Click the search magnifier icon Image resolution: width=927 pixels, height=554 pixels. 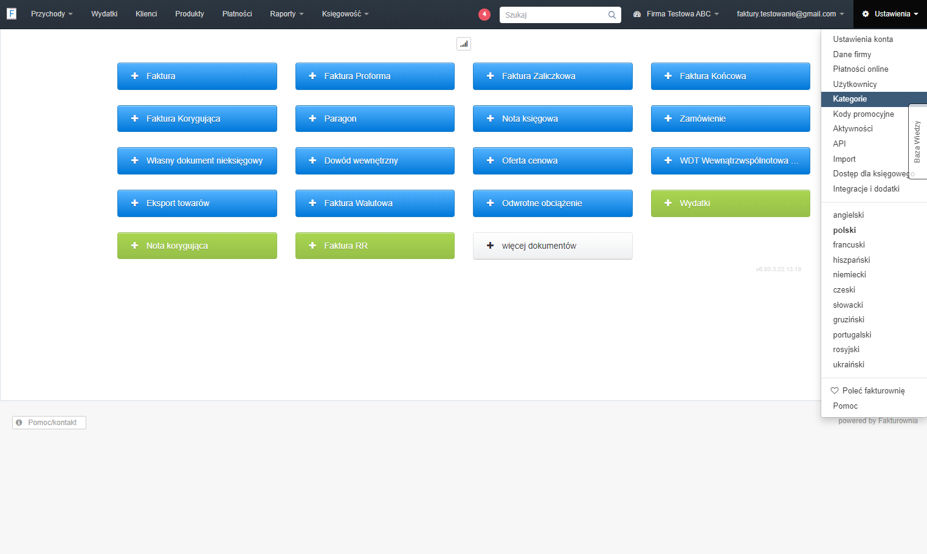coord(612,15)
